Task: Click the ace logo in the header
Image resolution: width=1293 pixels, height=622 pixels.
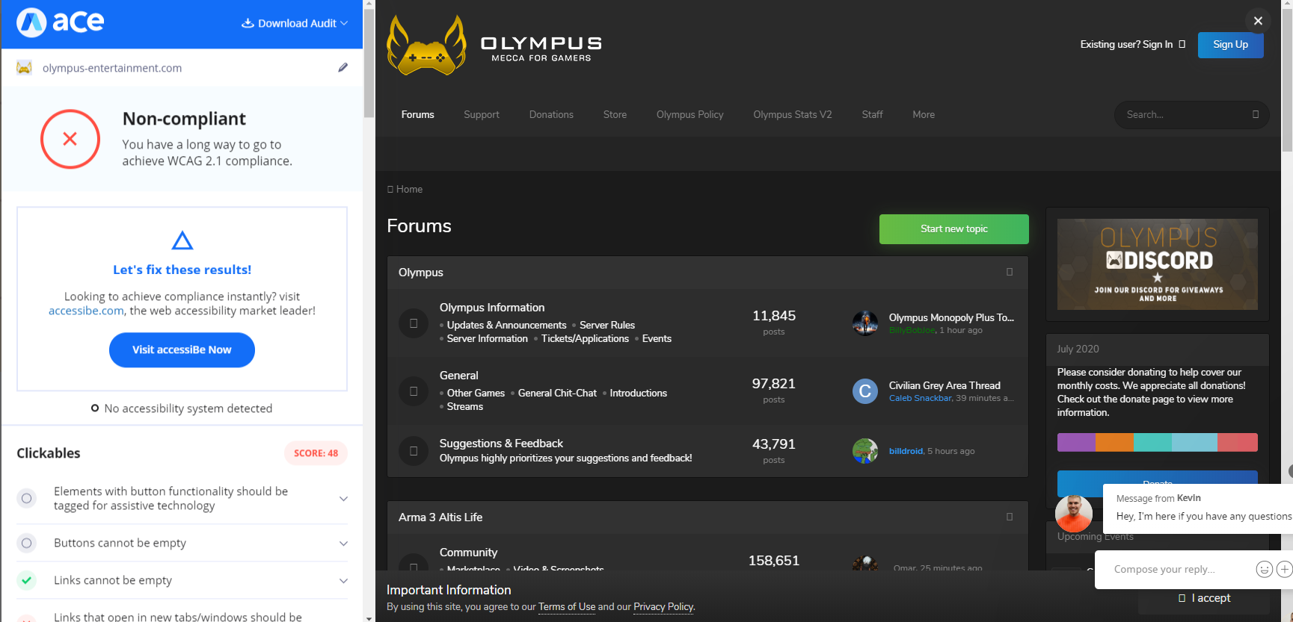Action: coord(61,22)
